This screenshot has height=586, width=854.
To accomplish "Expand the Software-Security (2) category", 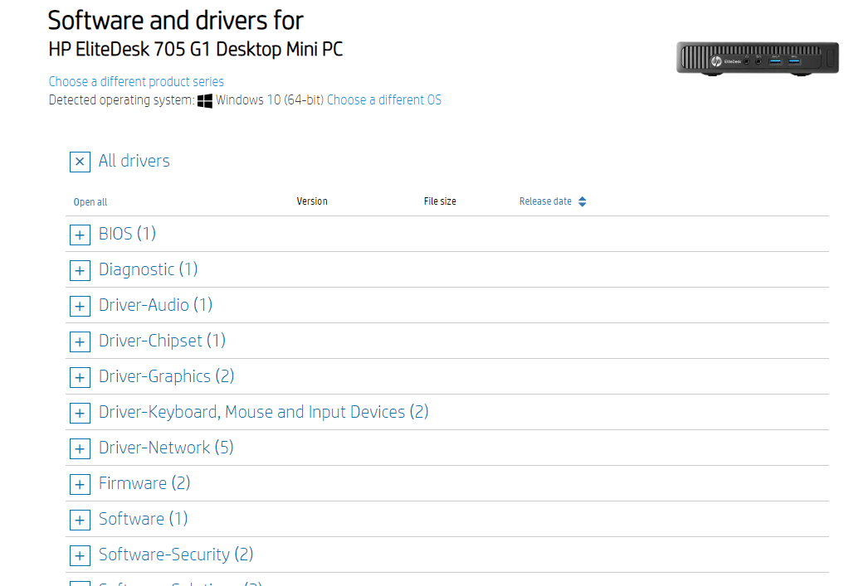I will pyautogui.click(x=80, y=555).
